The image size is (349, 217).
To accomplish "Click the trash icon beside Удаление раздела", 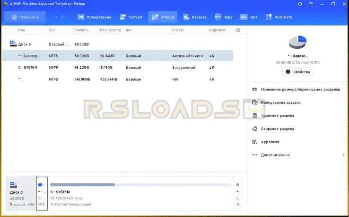I will 254,116.
